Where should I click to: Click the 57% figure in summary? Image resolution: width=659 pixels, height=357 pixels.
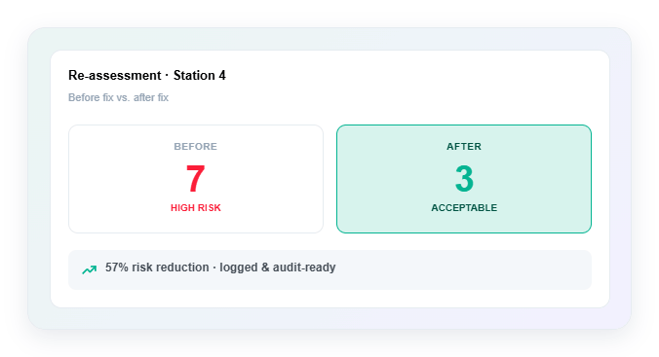point(117,268)
